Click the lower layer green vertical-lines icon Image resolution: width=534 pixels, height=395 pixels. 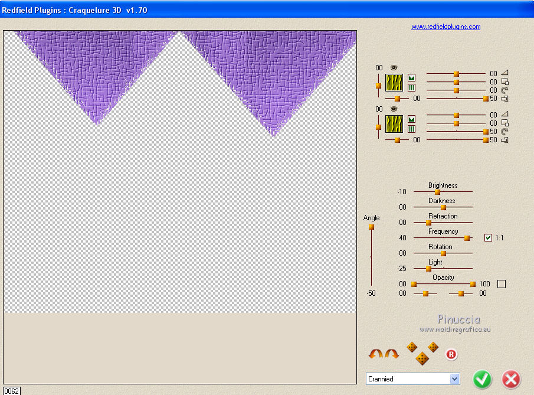411,129
